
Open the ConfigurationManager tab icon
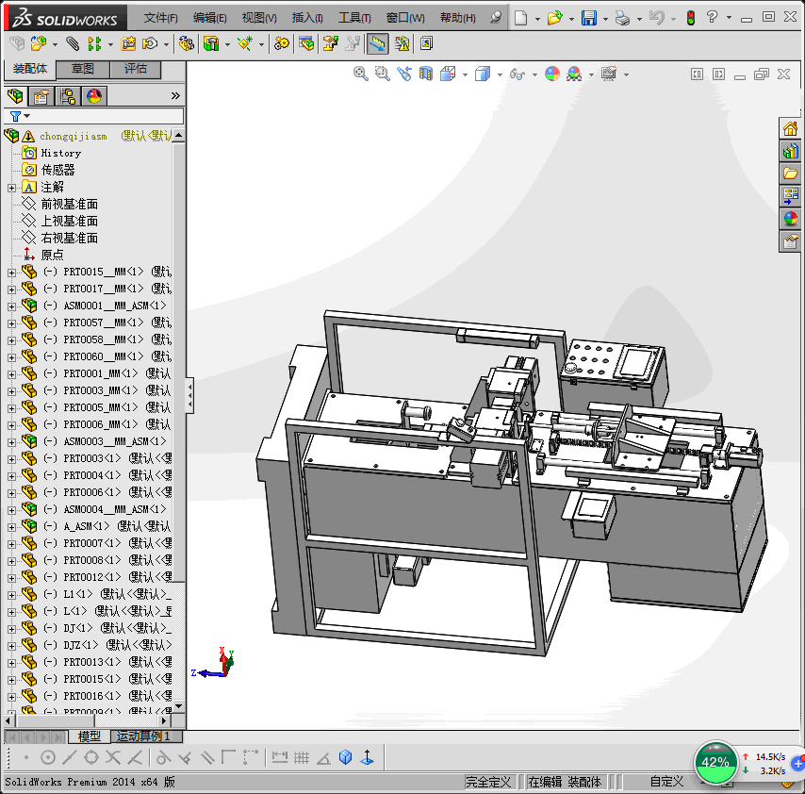pyautogui.click(x=68, y=95)
